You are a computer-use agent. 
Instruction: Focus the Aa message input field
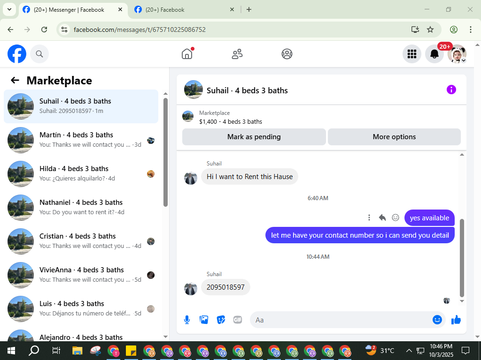coord(341,320)
